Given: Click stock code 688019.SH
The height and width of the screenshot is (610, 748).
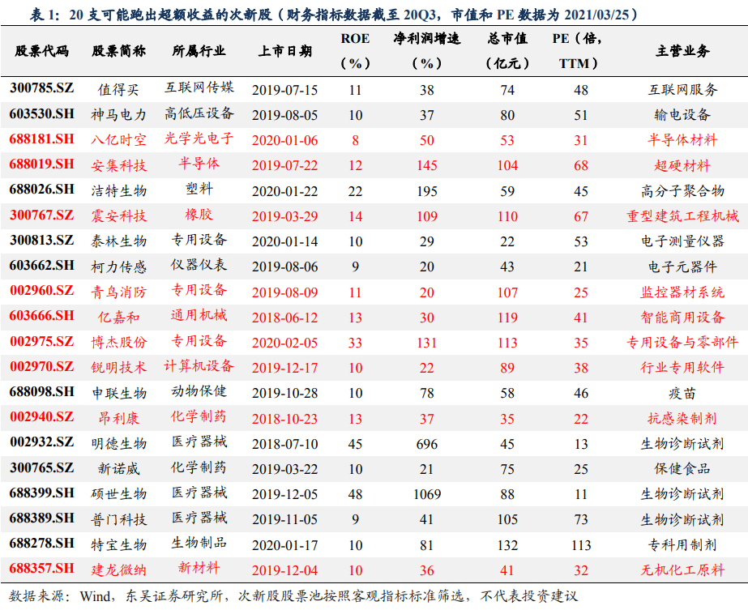Looking at the screenshot, I should coord(42,164).
